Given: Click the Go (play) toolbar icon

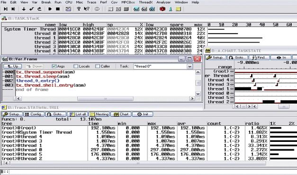Looking at the screenshot, I should point(50,9).
